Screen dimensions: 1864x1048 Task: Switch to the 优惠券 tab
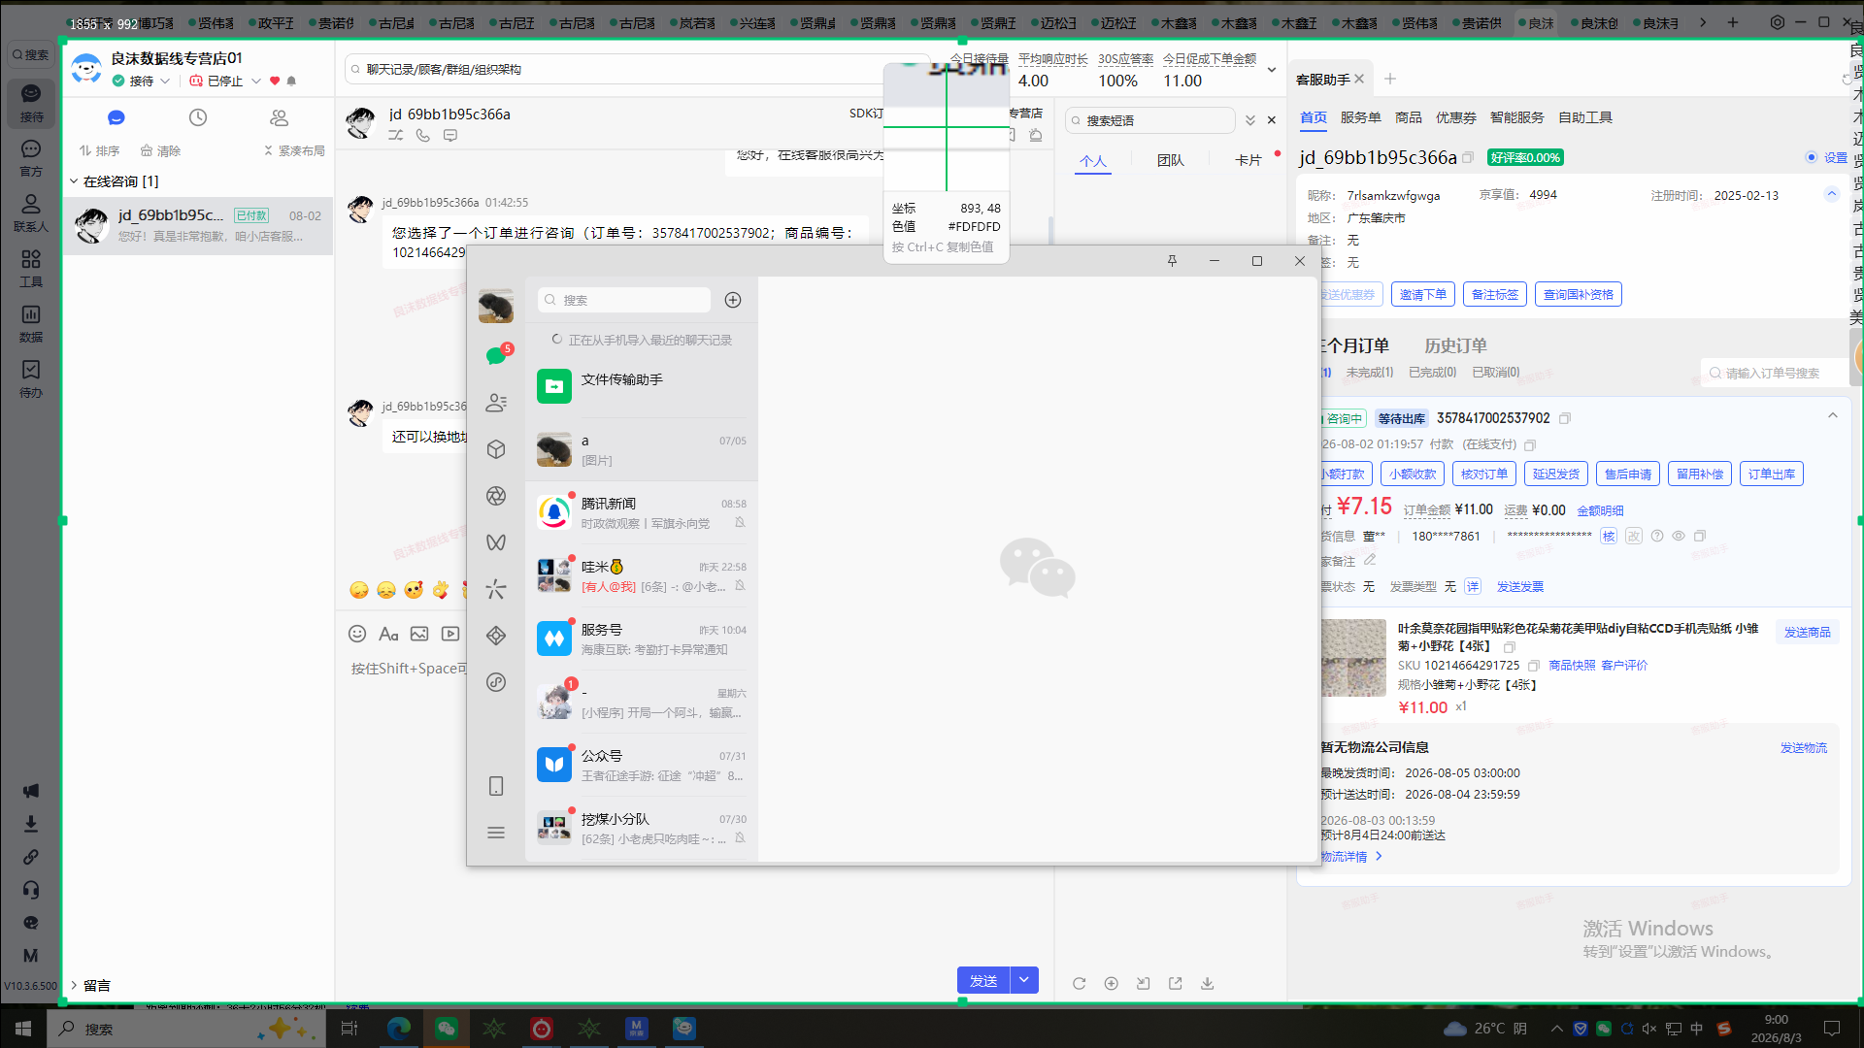click(1456, 117)
